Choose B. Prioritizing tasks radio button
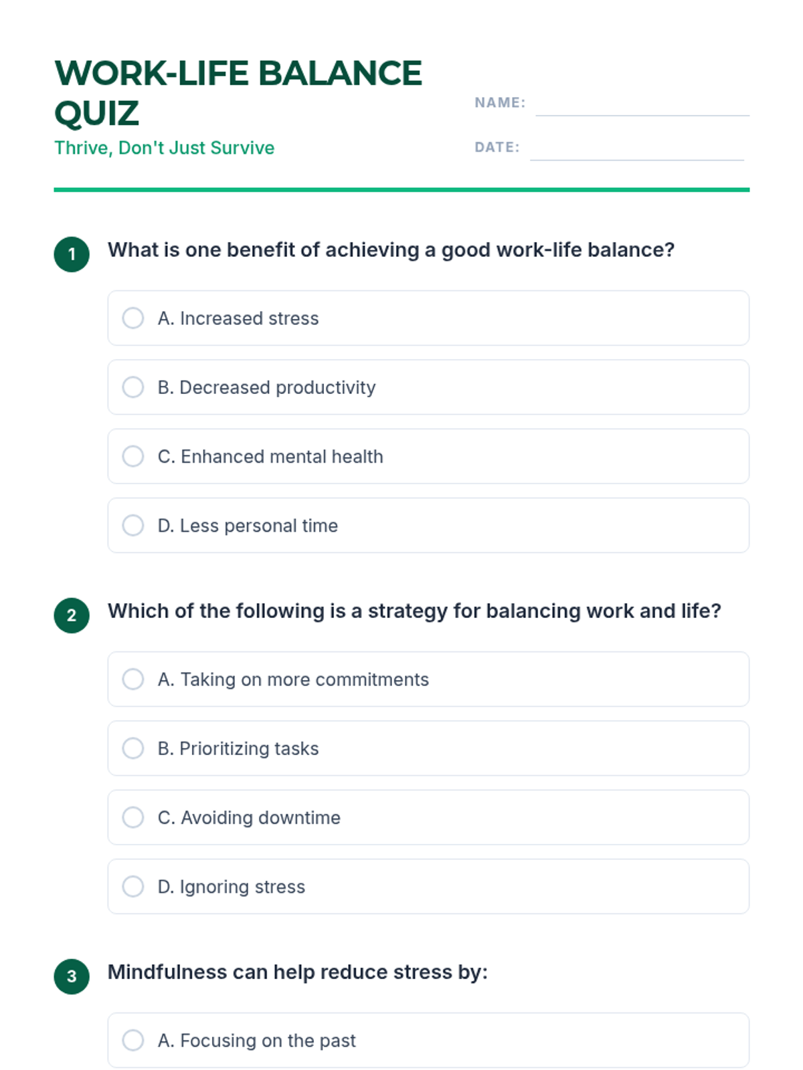Viewport: 803px width, 1070px height. (x=133, y=748)
